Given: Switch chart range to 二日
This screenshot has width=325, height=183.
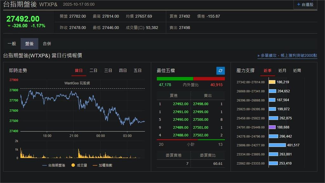Looking at the screenshot, I should point(93,71).
